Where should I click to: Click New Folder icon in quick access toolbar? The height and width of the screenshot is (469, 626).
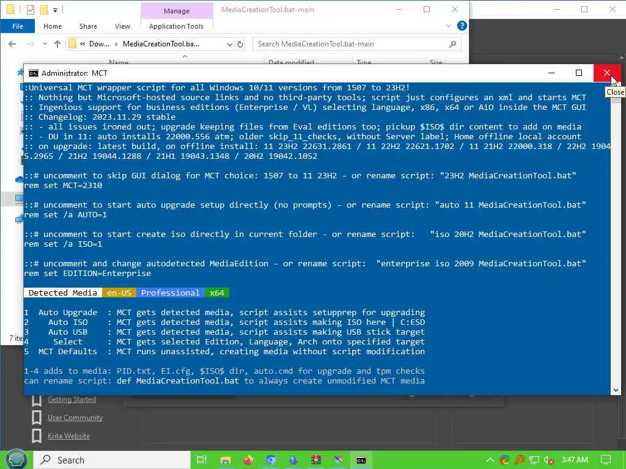(44, 10)
